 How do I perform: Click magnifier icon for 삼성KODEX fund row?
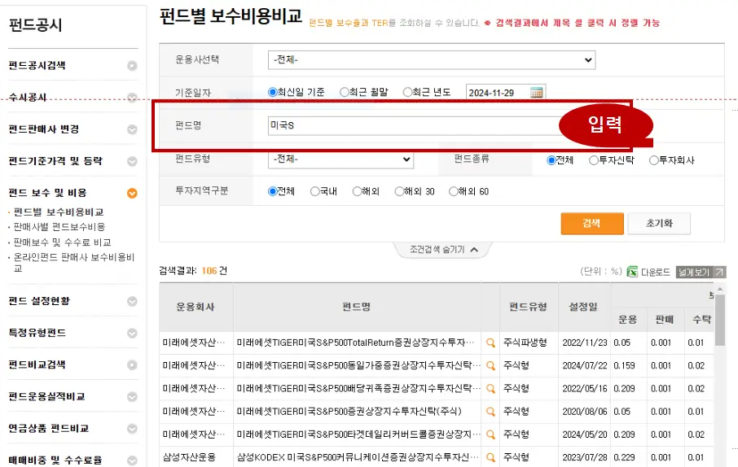(490, 457)
